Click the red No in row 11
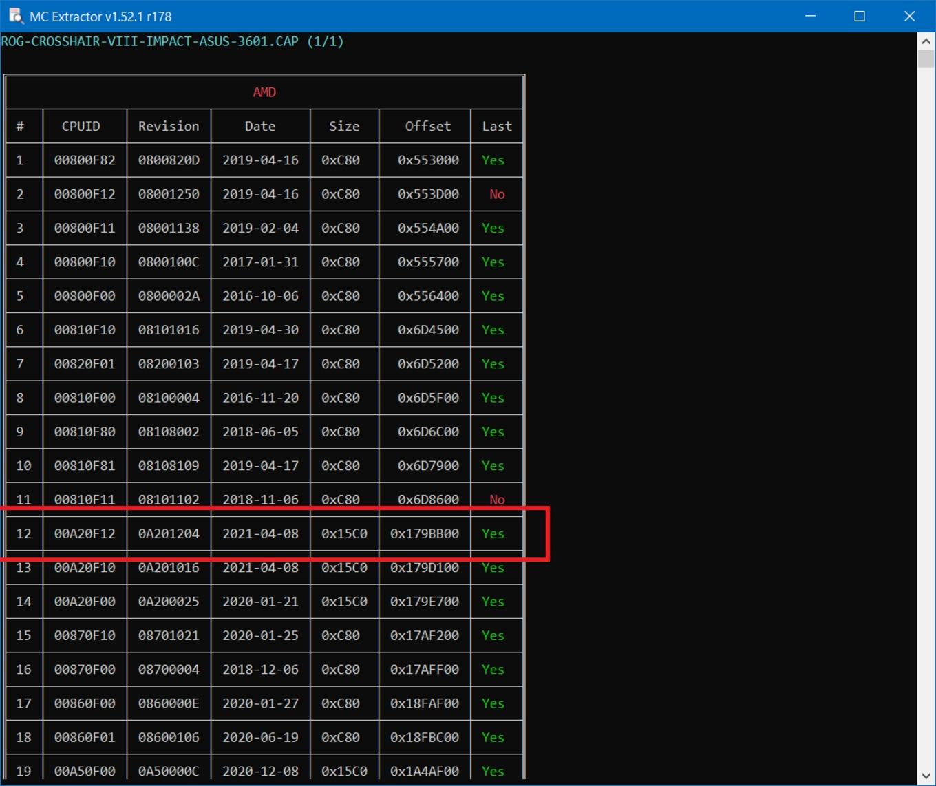 coord(497,500)
